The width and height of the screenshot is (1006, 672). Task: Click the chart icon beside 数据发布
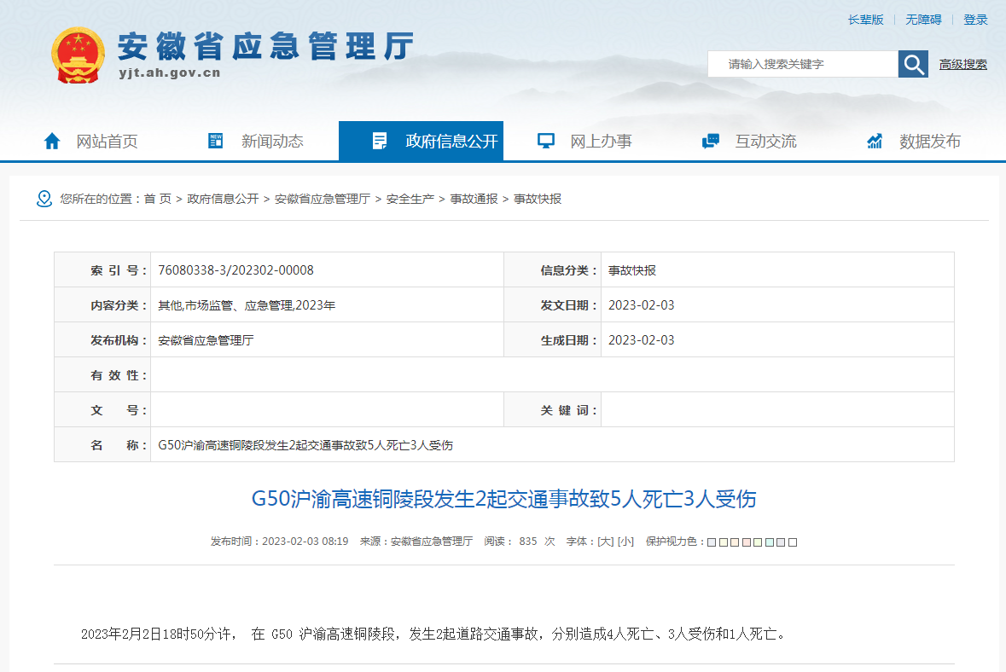click(875, 142)
